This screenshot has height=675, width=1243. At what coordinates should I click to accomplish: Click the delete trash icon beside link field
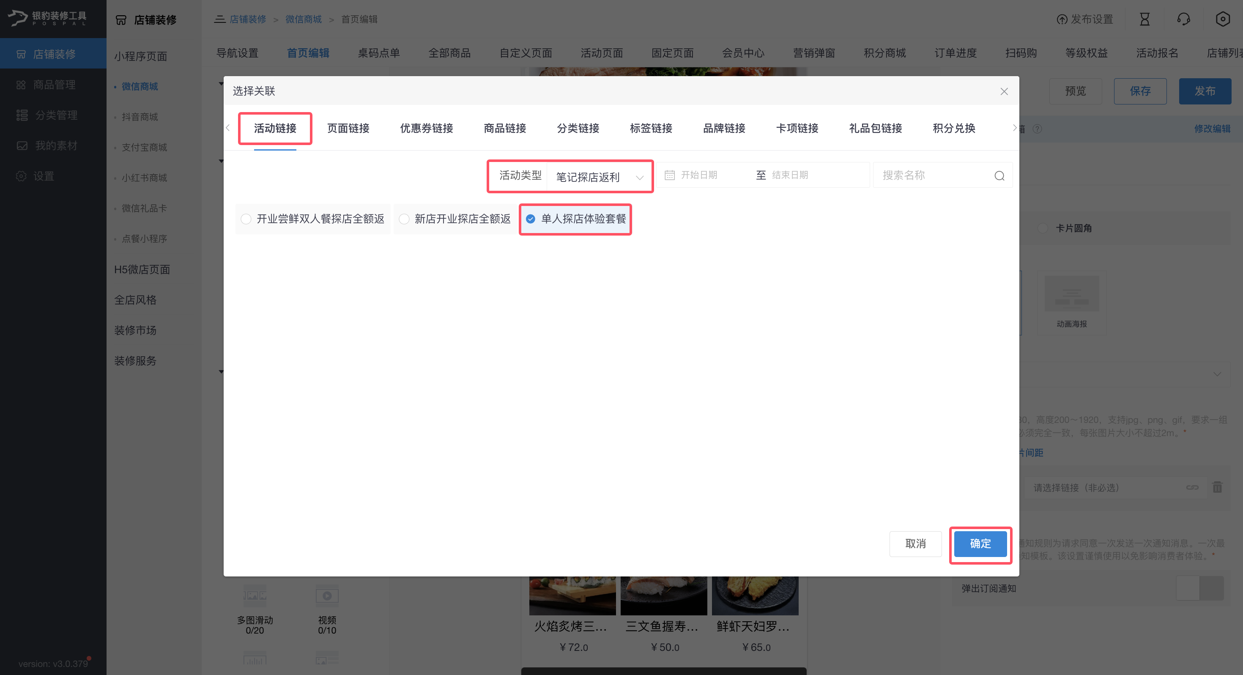pos(1217,487)
